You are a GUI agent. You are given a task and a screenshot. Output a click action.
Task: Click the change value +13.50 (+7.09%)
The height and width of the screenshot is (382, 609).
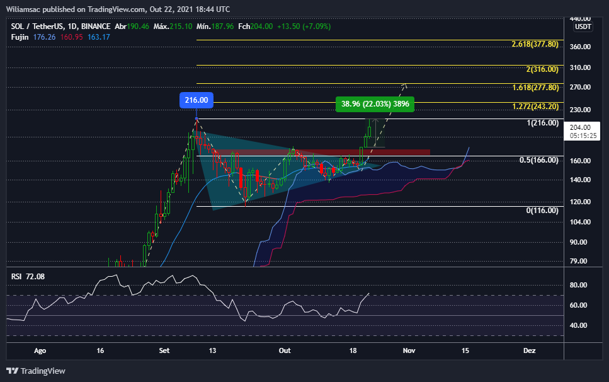pyautogui.click(x=304, y=26)
